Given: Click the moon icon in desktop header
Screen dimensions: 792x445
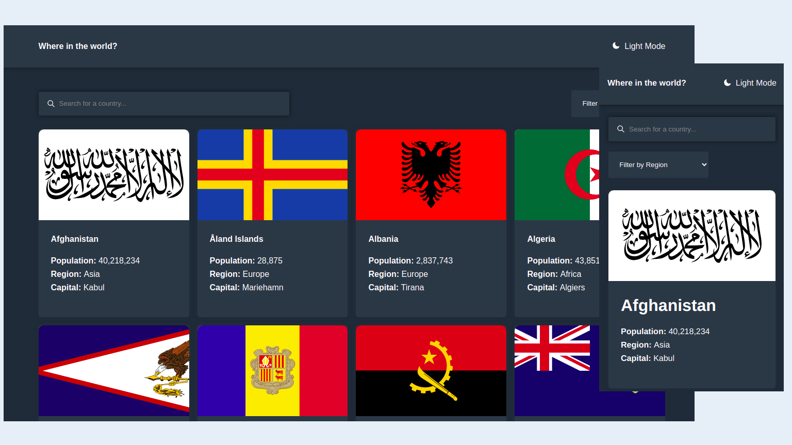Looking at the screenshot, I should (616, 46).
